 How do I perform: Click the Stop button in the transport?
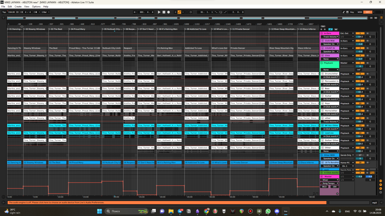tap(164, 12)
